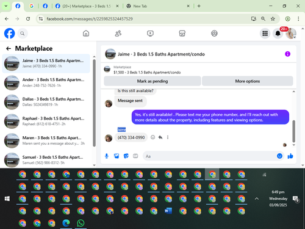
Task: Open more menu for phone message
Action: [168, 137]
